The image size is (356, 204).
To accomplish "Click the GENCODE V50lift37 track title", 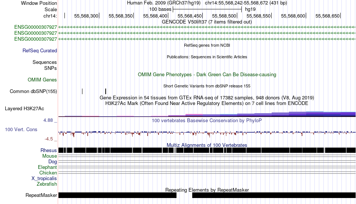I will click(207, 22).
